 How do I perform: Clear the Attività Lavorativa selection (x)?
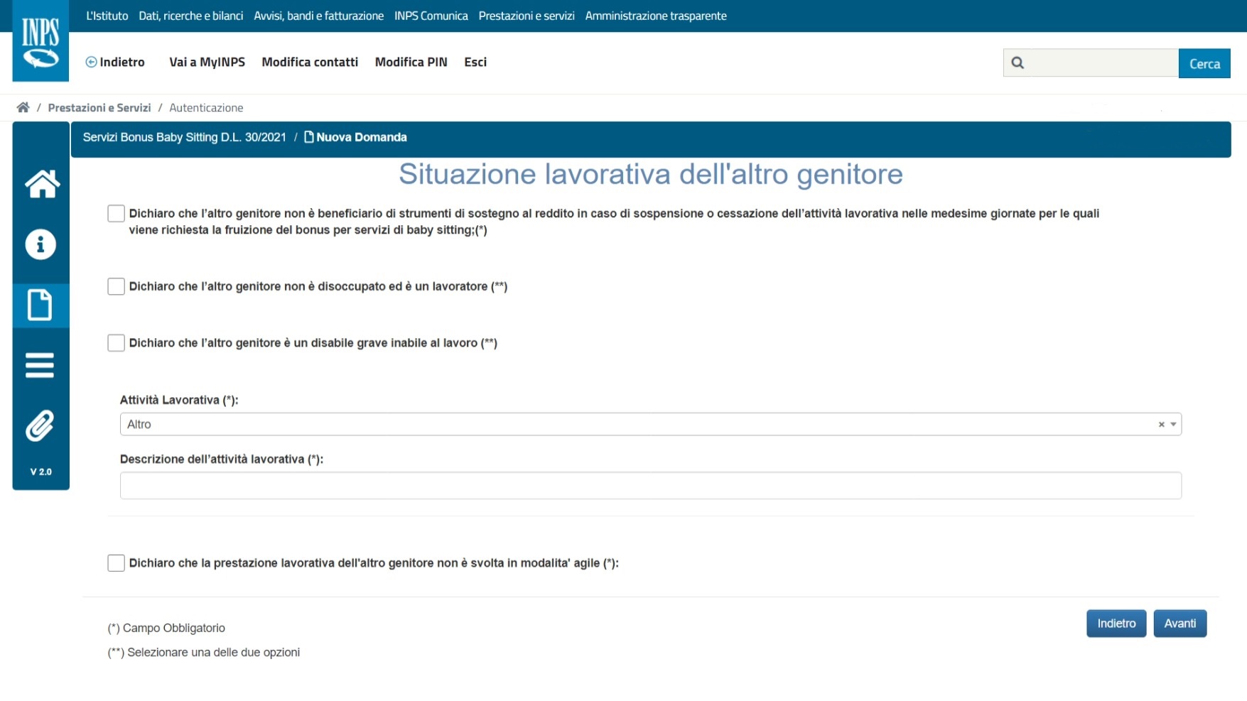(x=1162, y=424)
